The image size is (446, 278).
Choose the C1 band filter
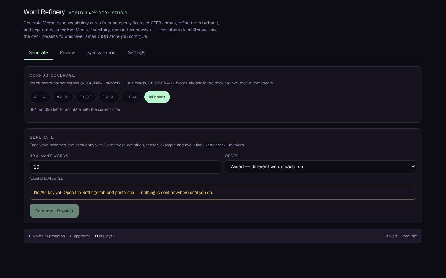tap(132, 97)
